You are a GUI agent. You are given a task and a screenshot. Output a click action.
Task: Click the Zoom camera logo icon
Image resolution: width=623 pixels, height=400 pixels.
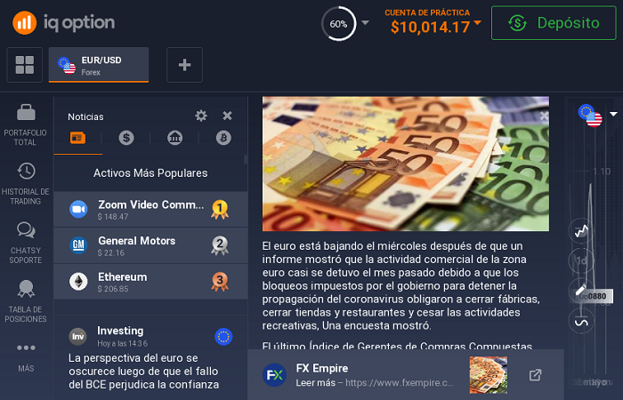(x=78, y=210)
